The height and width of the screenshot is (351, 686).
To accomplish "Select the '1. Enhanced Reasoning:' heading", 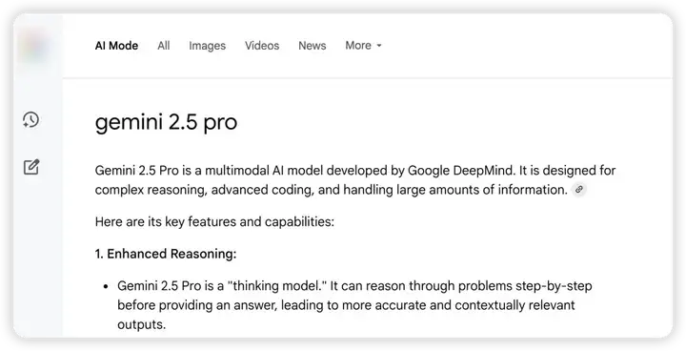I will click(x=166, y=254).
